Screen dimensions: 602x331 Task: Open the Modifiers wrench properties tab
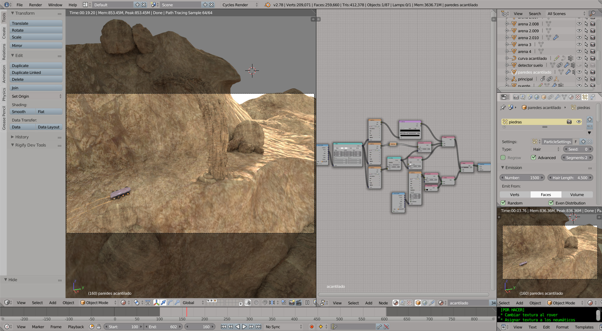pos(557,97)
